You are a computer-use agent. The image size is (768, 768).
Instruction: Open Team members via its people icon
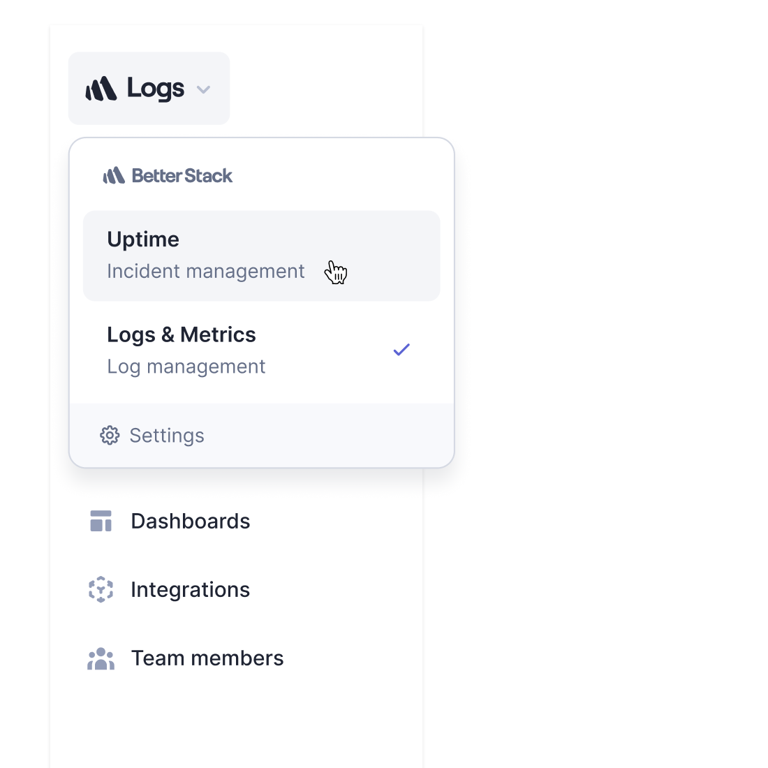pyautogui.click(x=101, y=658)
